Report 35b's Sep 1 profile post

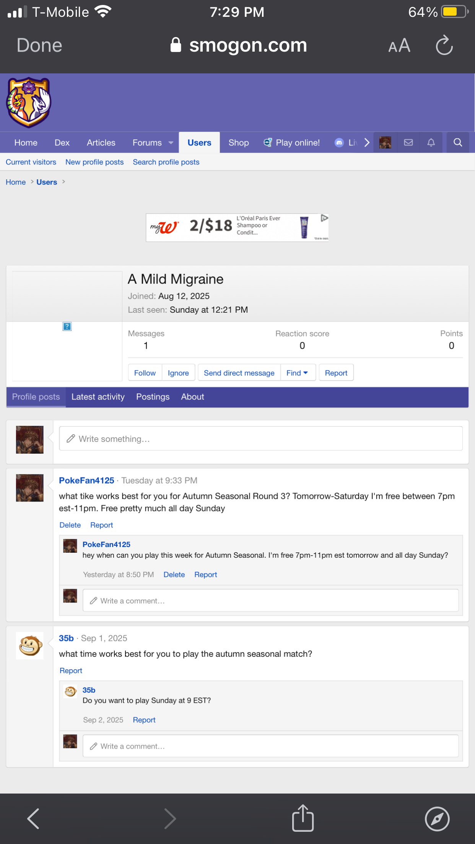[71, 670]
